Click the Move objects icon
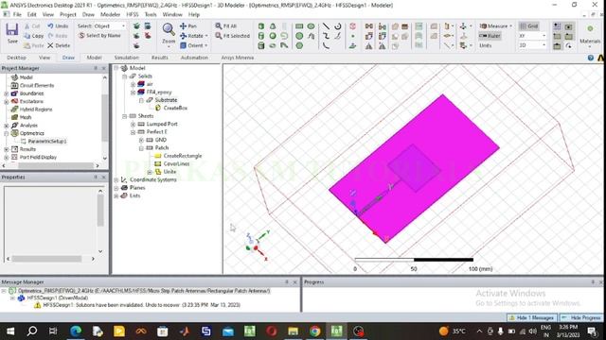This screenshot has height=340, width=606. [x=369, y=25]
